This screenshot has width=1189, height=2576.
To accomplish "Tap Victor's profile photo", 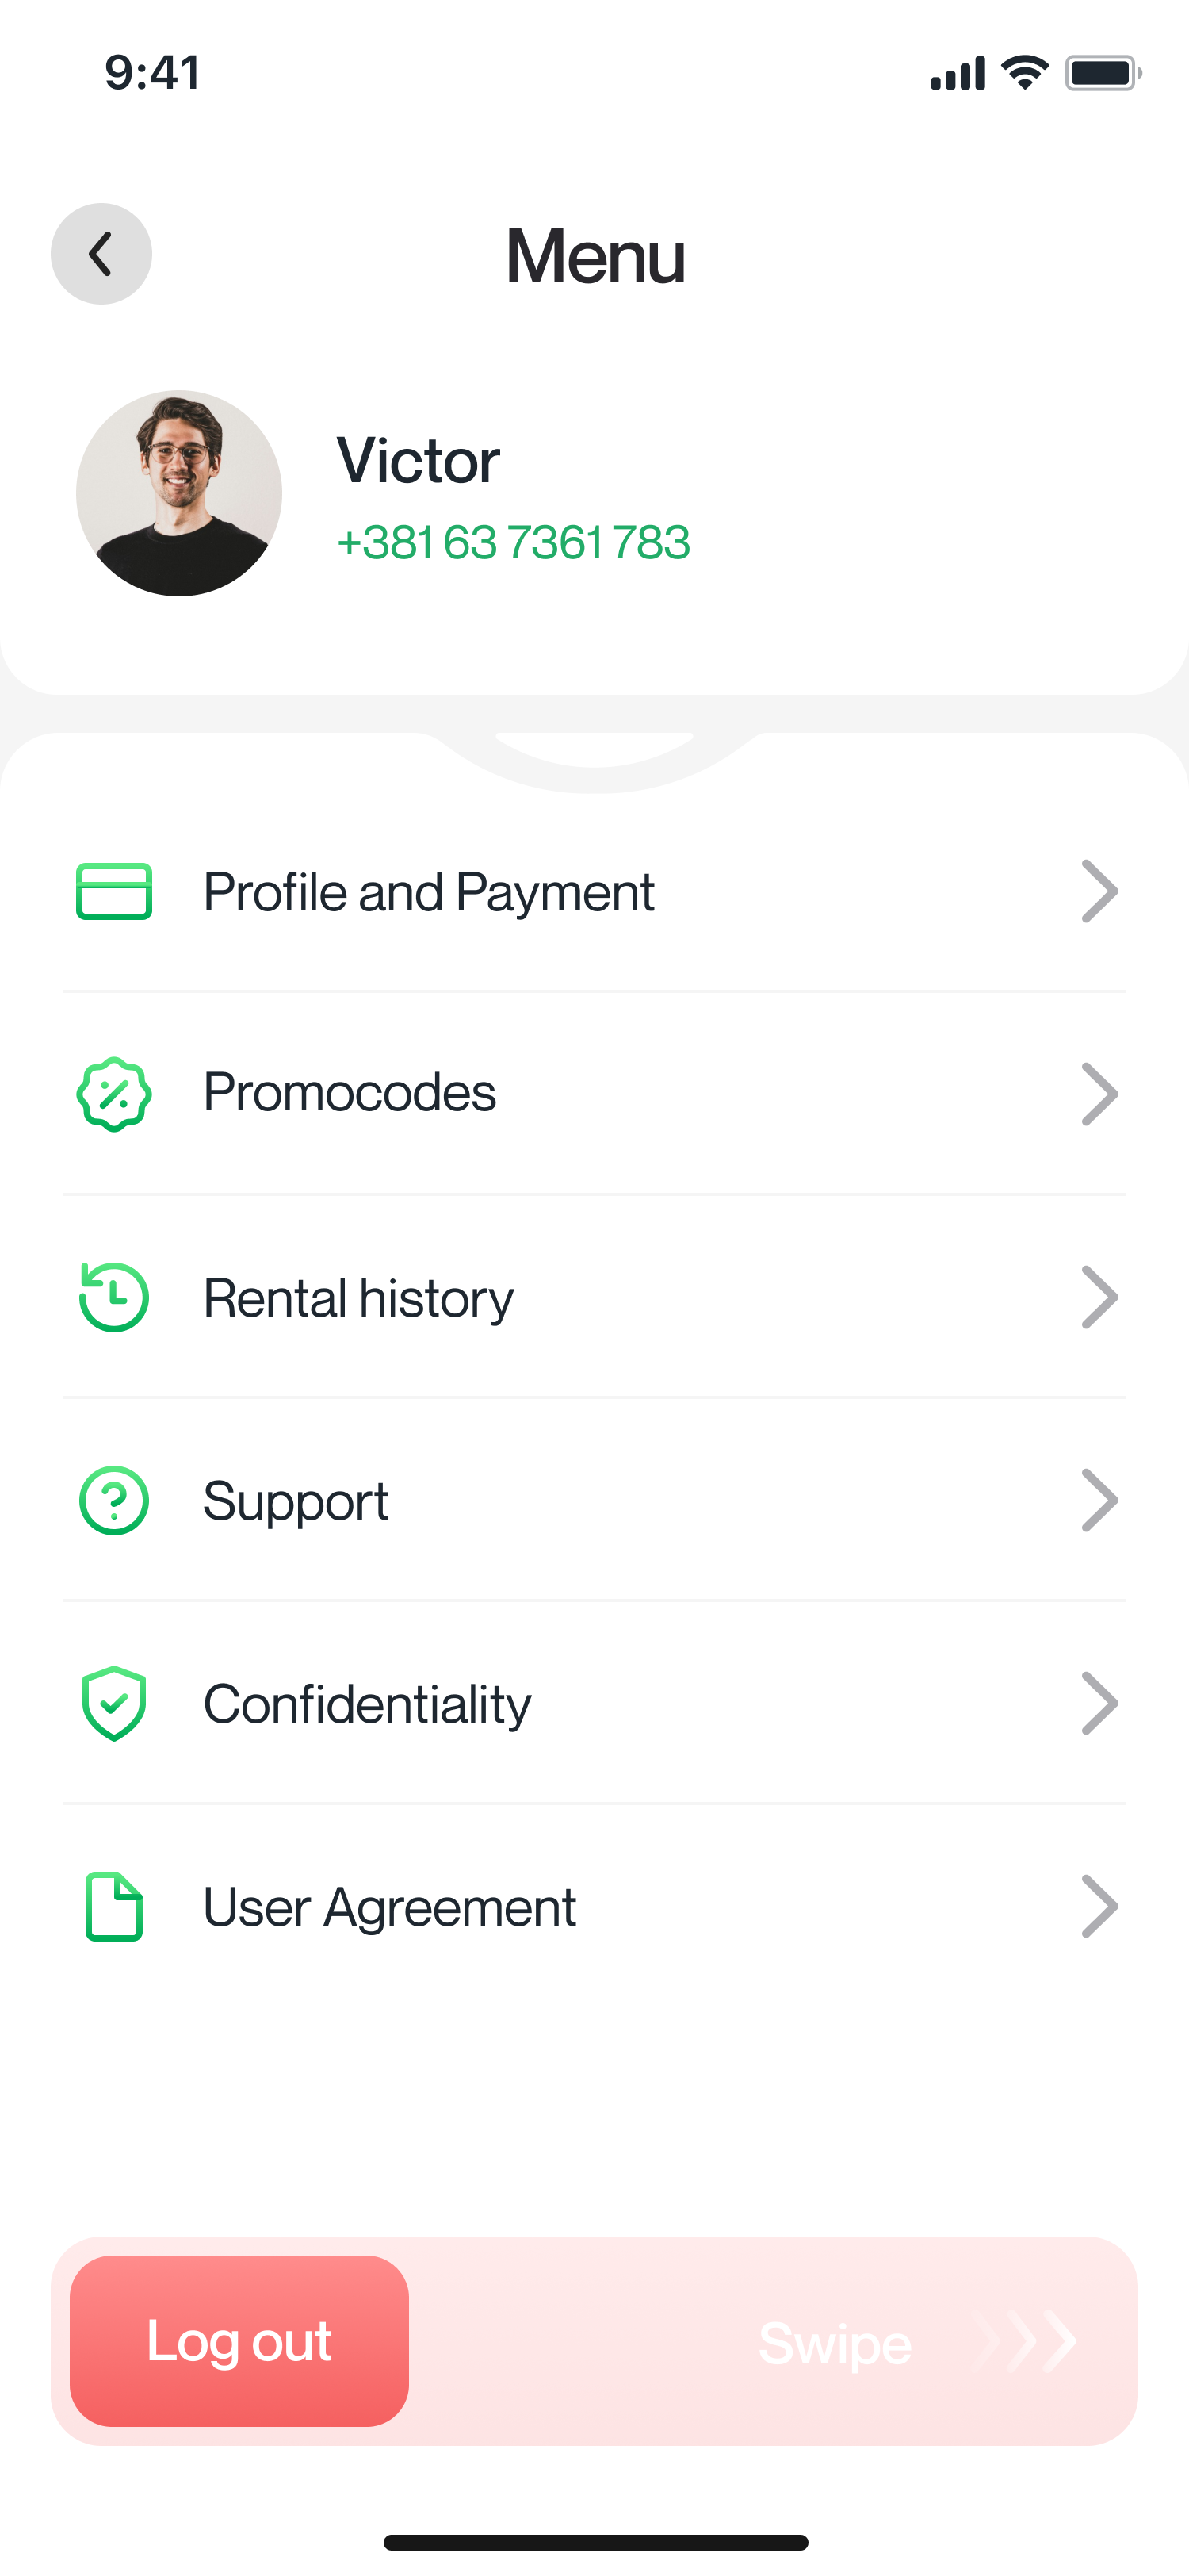I will [179, 493].
